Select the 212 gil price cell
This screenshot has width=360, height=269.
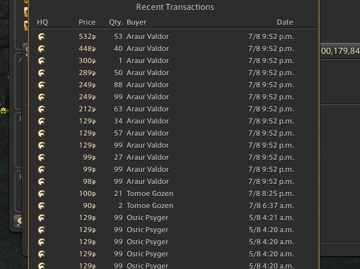pos(87,109)
